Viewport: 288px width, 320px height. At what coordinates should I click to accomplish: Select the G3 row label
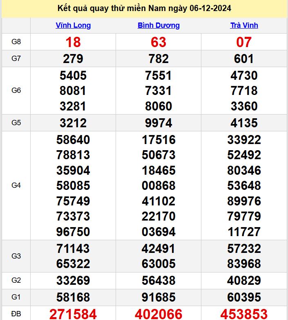point(16,256)
